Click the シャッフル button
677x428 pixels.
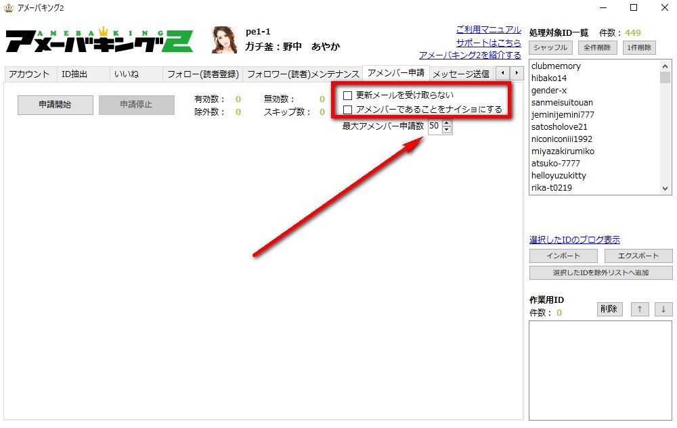tap(550, 48)
